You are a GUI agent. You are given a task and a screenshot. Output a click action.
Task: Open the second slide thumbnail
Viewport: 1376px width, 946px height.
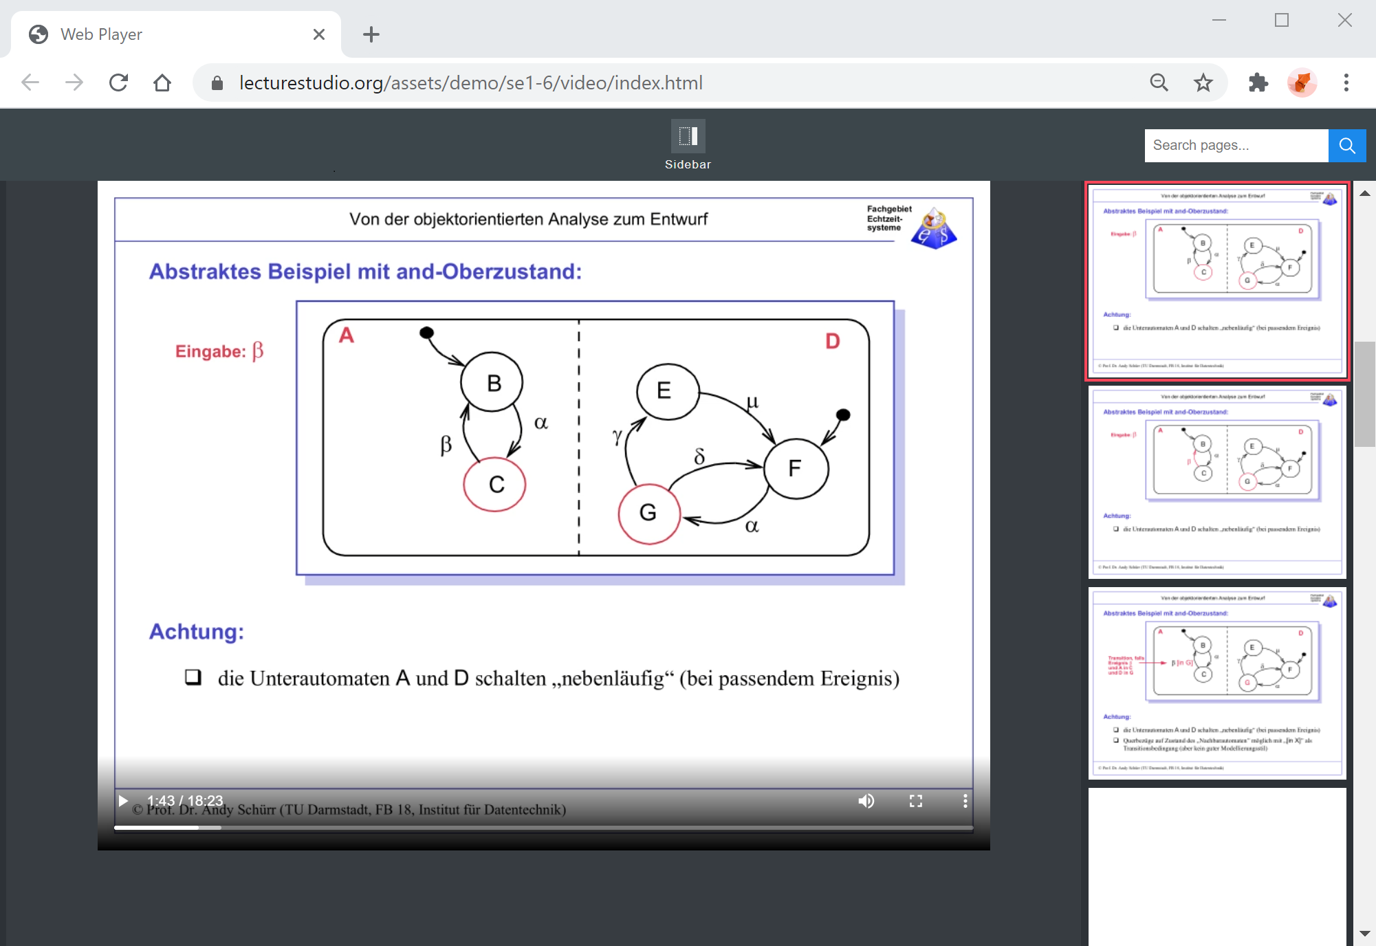[1217, 483]
